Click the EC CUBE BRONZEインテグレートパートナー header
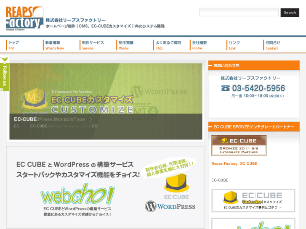306x229 pixels. 254,127
